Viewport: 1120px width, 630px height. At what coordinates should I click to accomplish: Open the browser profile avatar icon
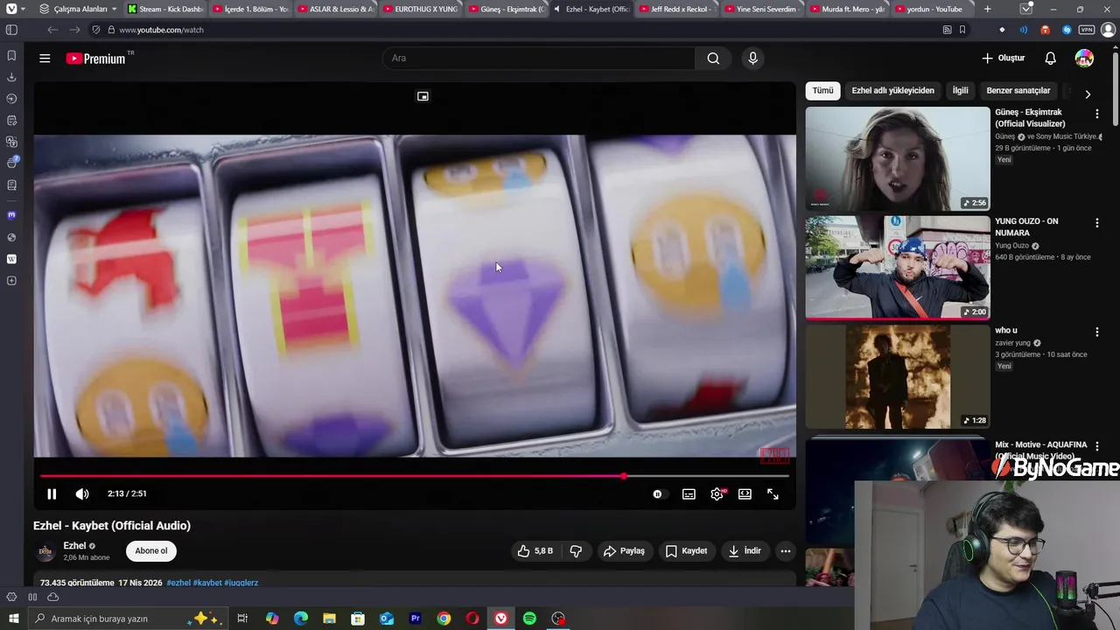point(1109,30)
